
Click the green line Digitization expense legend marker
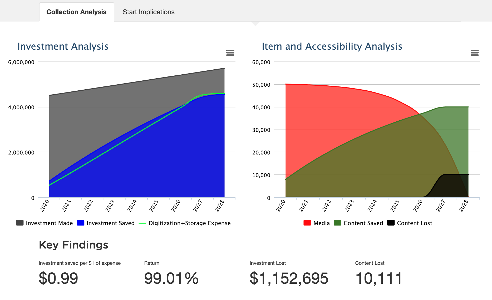pos(142,223)
